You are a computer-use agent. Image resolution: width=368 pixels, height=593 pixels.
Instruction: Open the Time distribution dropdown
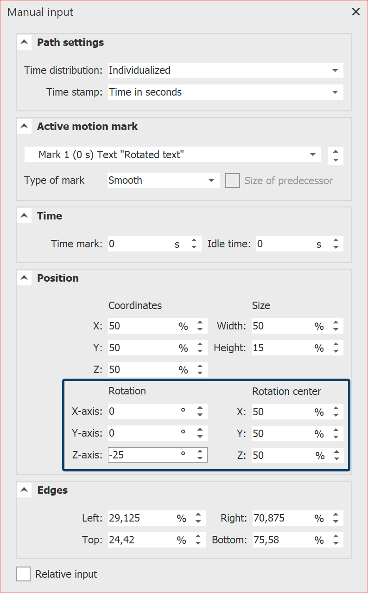335,70
